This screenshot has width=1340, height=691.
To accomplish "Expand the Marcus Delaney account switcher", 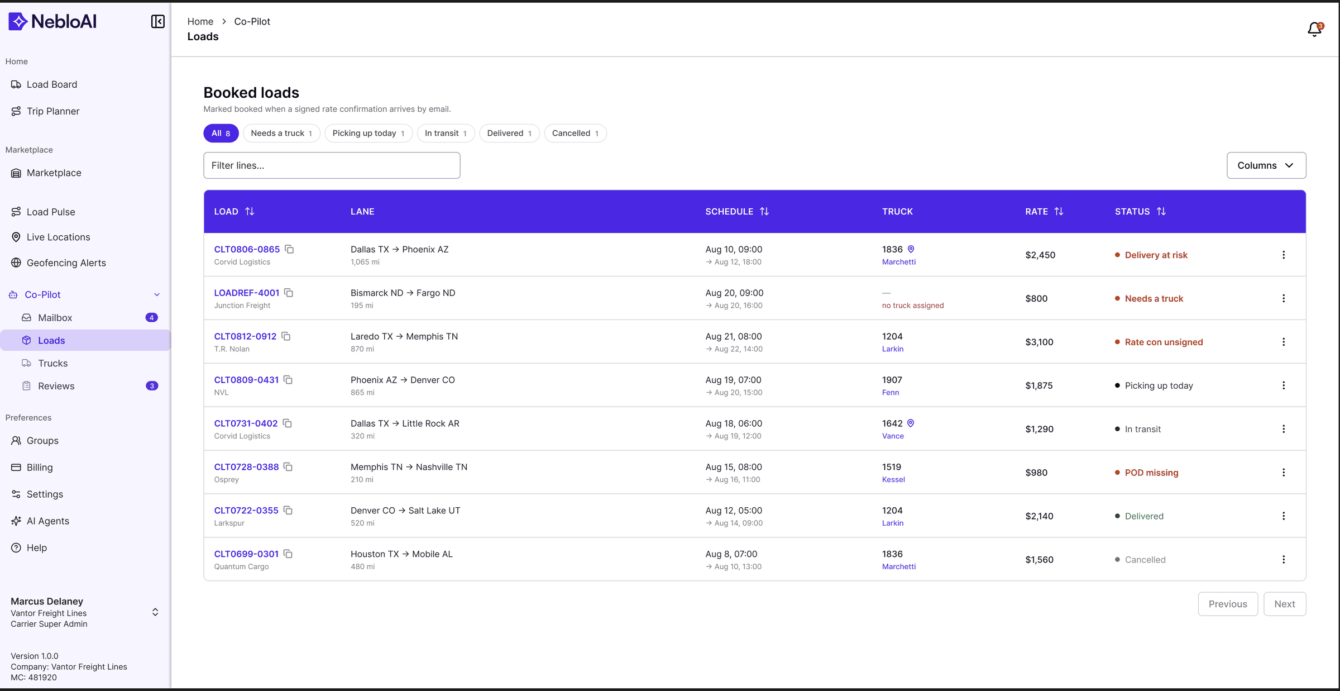I will pos(155,612).
